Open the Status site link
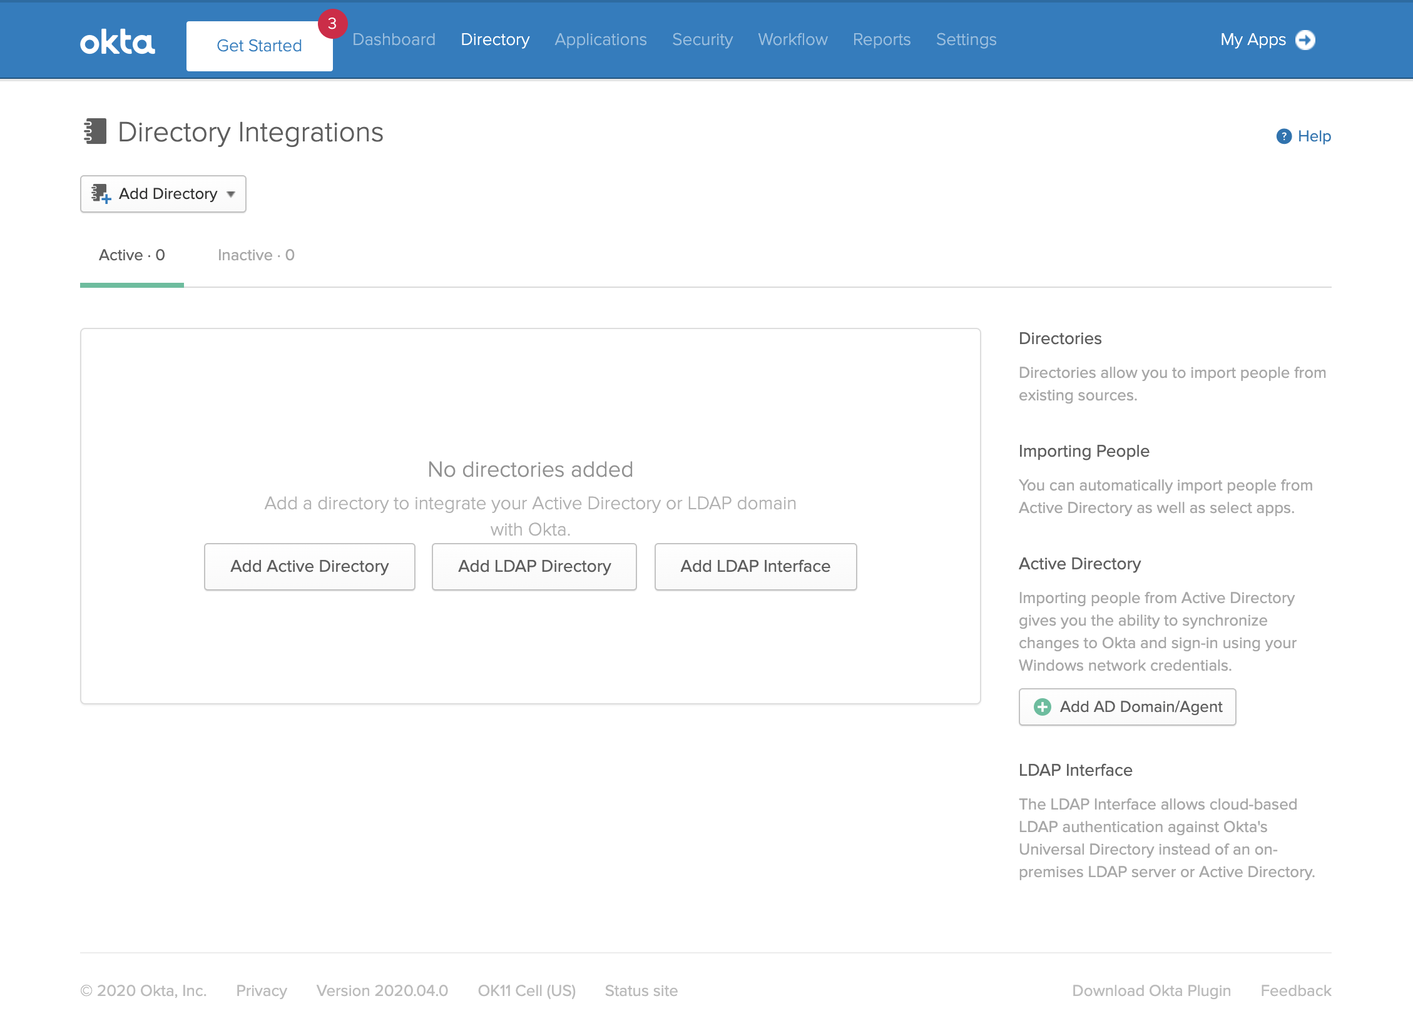This screenshot has width=1413, height=1016. [x=641, y=990]
